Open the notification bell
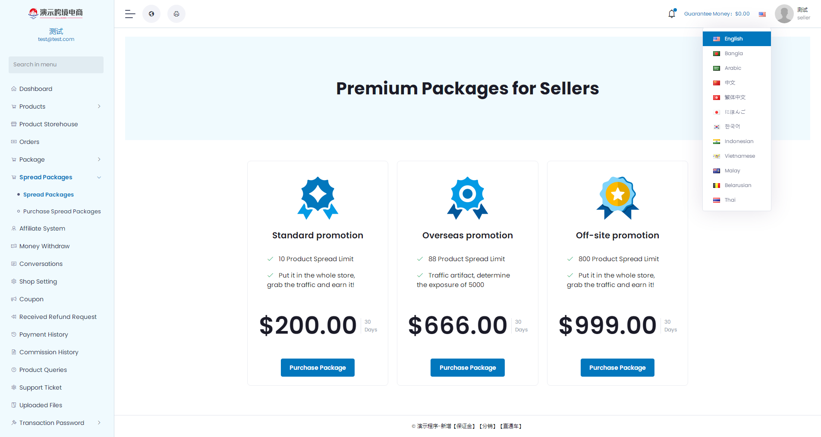 point(672,14)
